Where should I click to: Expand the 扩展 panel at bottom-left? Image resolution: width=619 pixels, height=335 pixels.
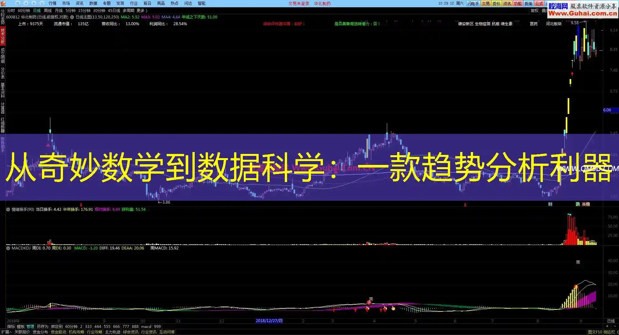pyautogui.click(x=6, y=332)
